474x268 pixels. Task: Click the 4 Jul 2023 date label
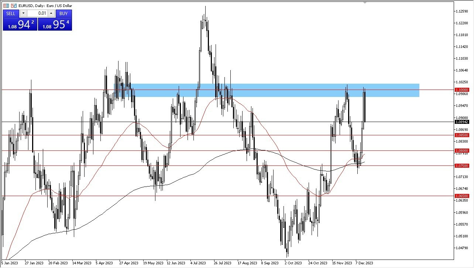[198, 263]
